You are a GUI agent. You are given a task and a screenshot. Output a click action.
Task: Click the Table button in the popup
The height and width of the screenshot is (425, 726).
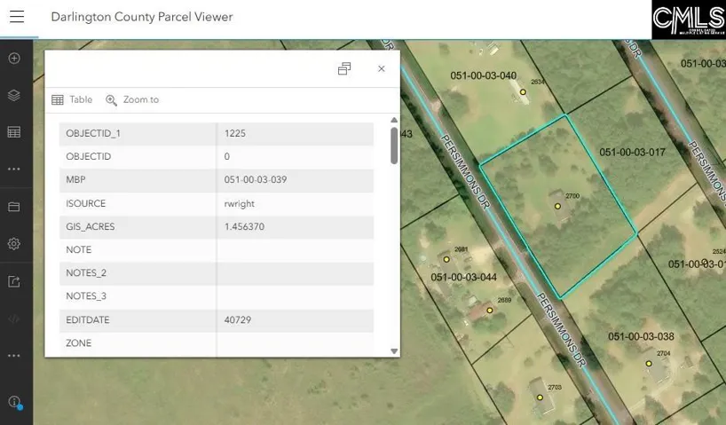pyautogui.click(x=72, y=100)
